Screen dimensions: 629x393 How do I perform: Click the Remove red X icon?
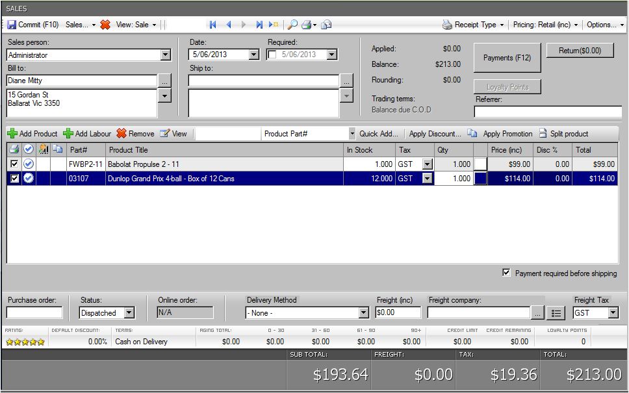point(122,134)
